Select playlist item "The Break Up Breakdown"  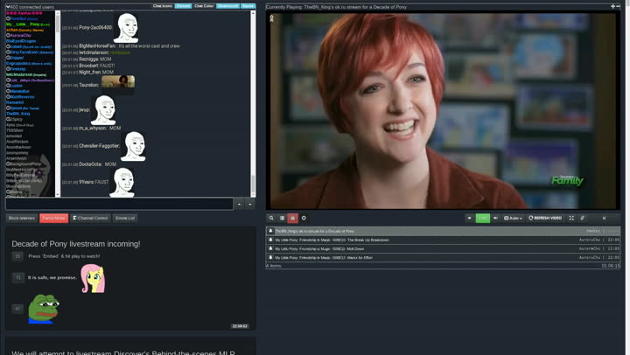point(332,240)
